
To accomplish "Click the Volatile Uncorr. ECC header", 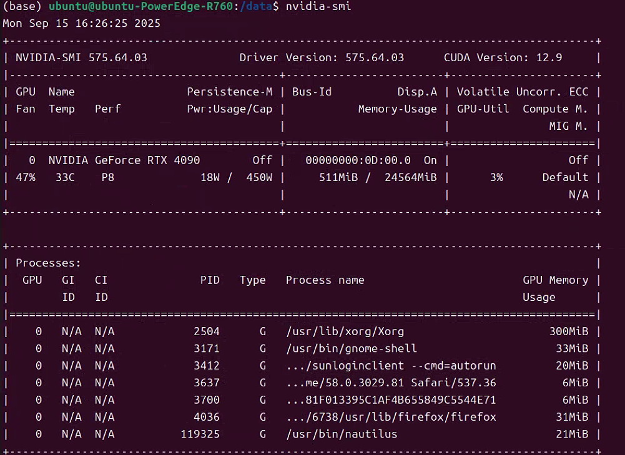I will pos(523,92).
